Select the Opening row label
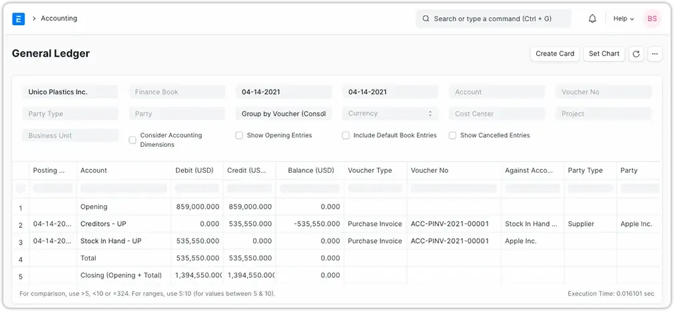The image size is (674, 311). click(x=94, y=207)
